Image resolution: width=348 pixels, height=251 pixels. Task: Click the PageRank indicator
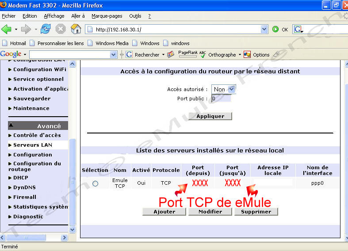[188, 54]
